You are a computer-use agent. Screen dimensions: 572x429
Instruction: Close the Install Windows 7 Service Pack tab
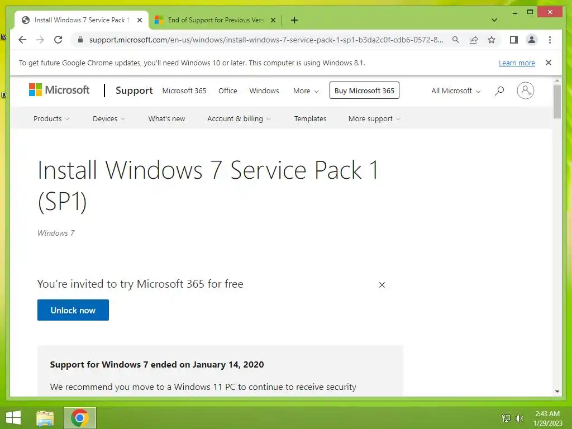point(139,20)
